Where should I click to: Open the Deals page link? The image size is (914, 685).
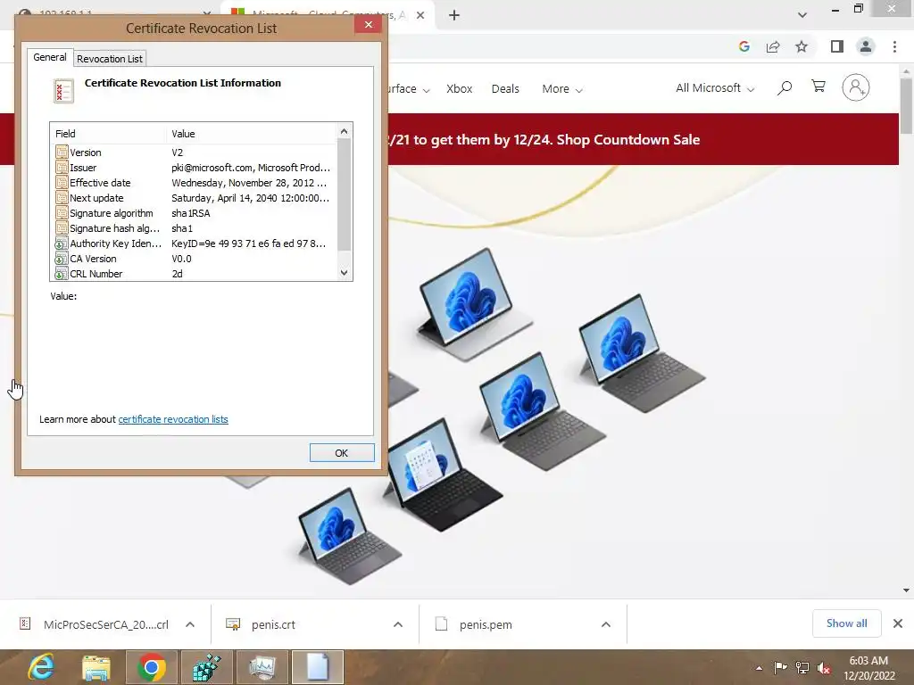[505, 88]
